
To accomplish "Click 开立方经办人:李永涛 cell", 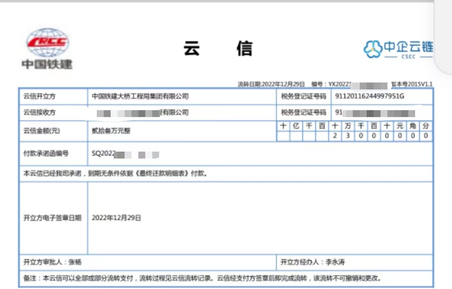I will [x=355, y=262].
